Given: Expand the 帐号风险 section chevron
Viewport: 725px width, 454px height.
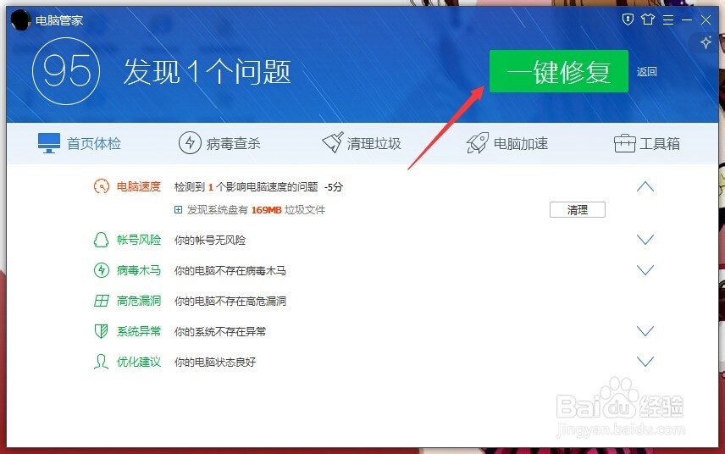Looking at the screenshot, I should click(645, 240).
